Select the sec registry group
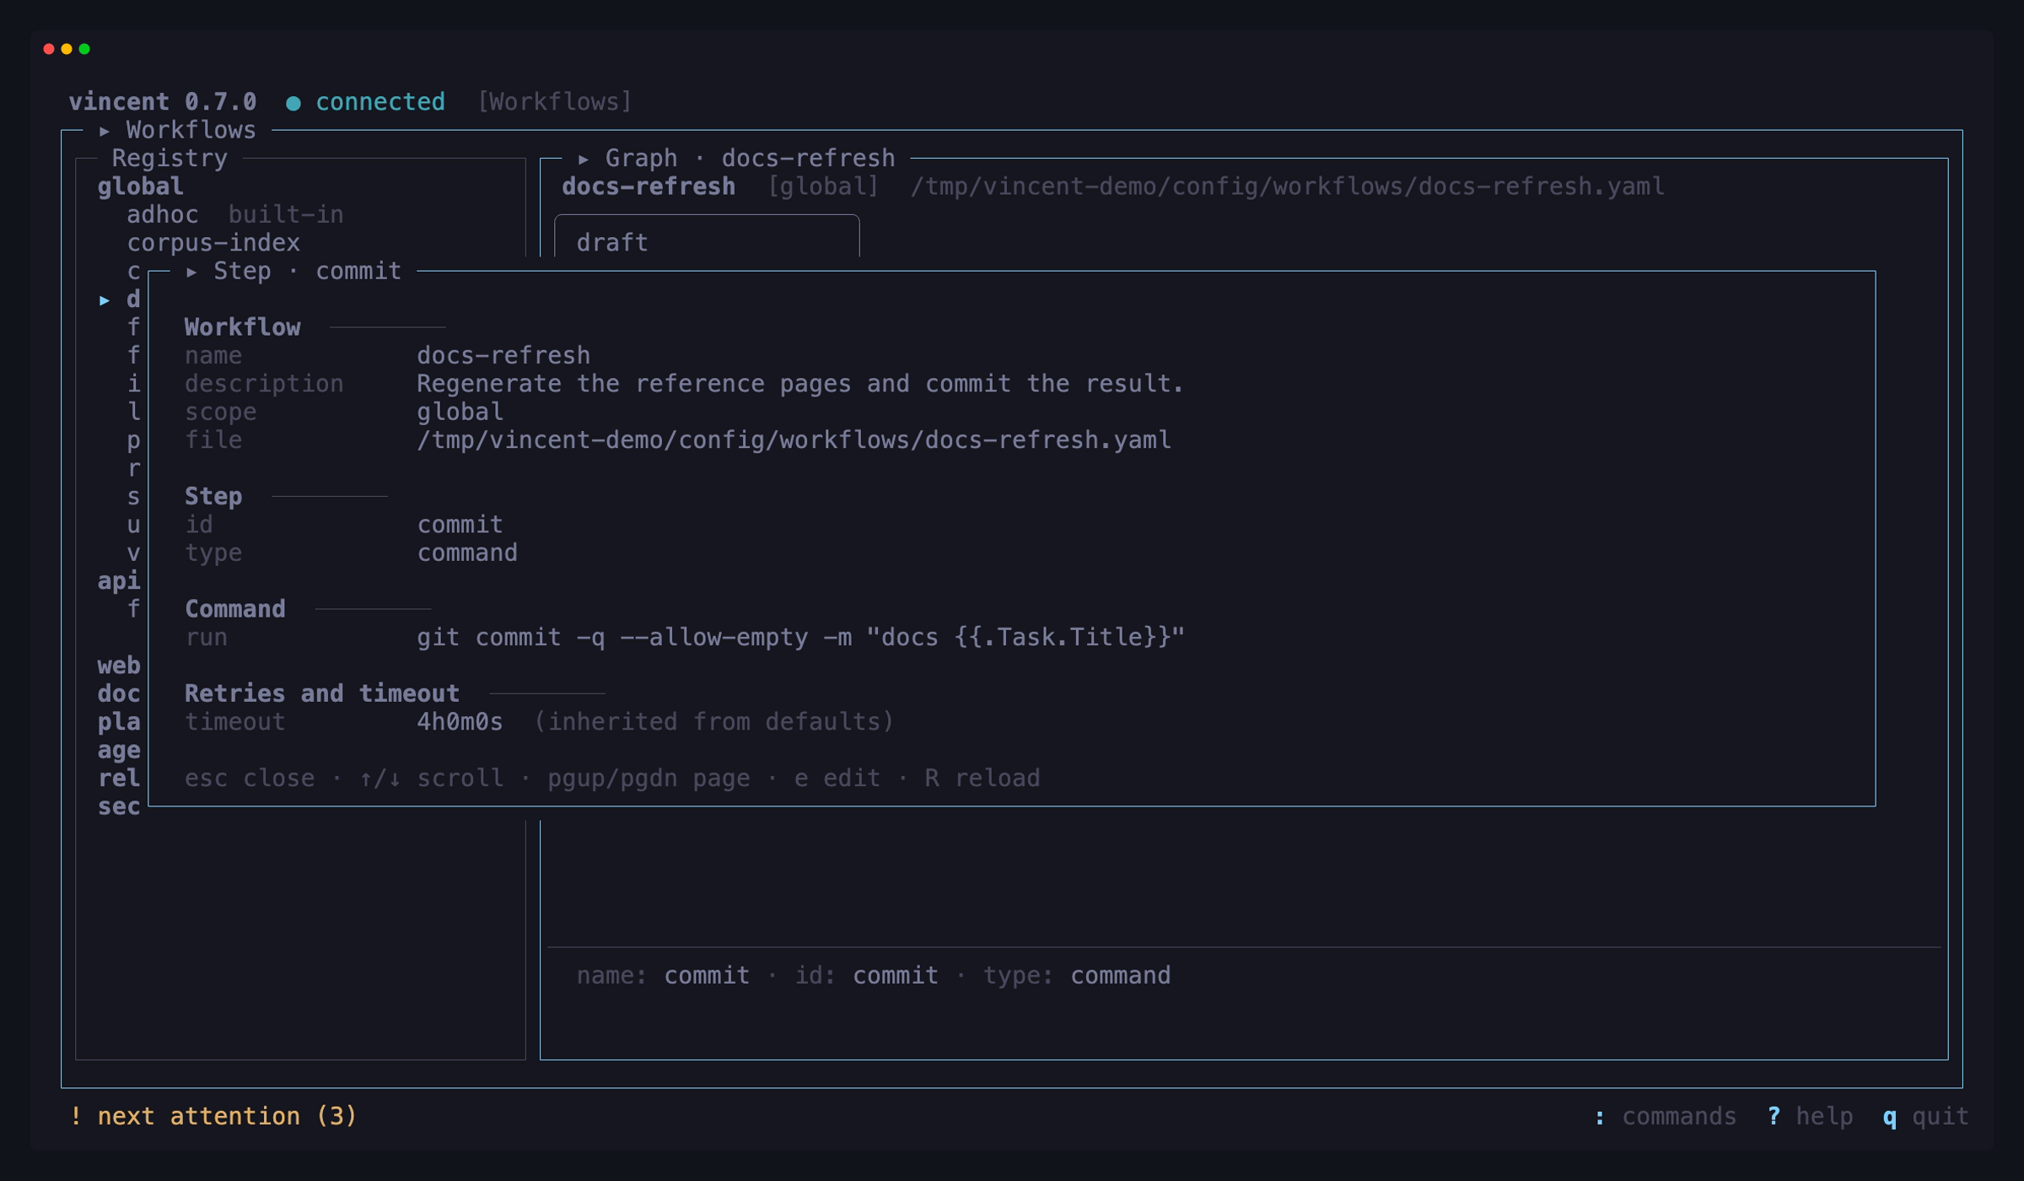The image size is (2024, 1181). coord(119,806)
